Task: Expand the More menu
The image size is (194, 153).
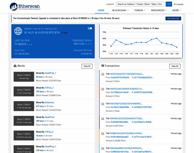Action: tap(177, 10)
